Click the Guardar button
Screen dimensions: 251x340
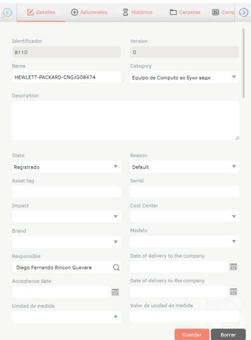coord(192,334)
